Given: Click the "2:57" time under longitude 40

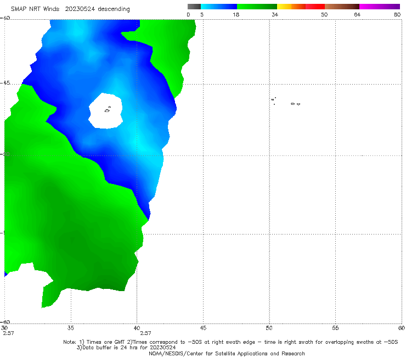Looking at the screenshot, I should tap(145, 333).
